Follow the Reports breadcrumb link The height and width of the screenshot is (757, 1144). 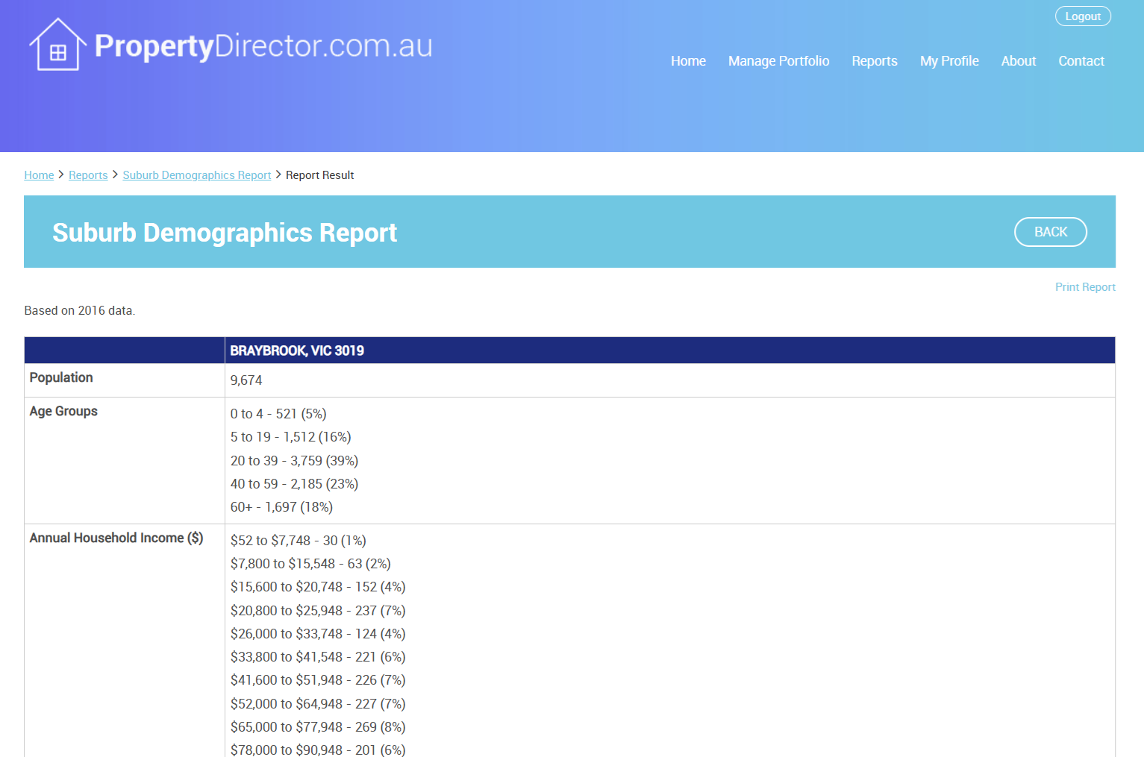point(88,175)
